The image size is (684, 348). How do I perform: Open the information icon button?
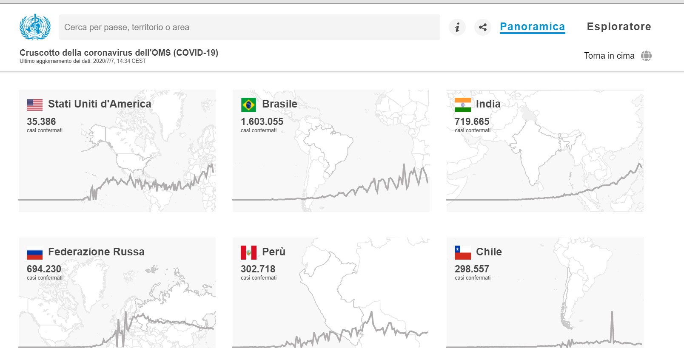(x=457, y=27)
